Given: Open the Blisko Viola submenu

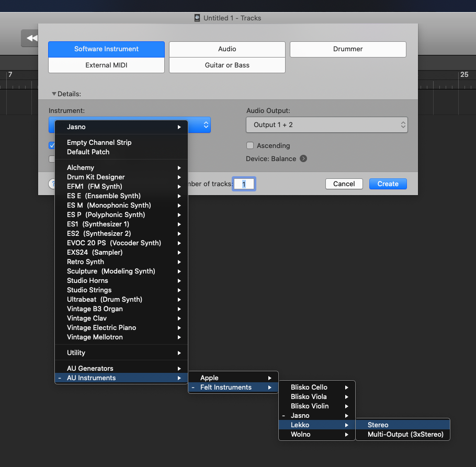Looking at the screenshot, I should click(x=317, y=396).
